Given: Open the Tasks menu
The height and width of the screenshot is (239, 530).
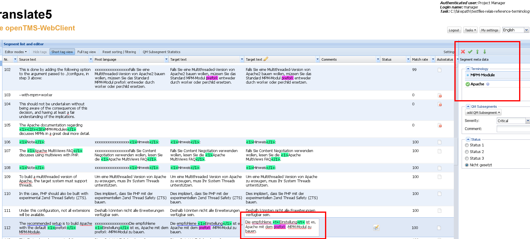Looking at the screenshot, I should pyautogui.click(x=470, y=30).
